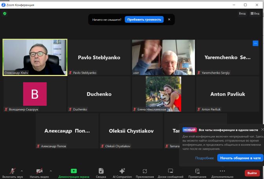
Task: Open the Примечания notes tool
Action: 197,171
